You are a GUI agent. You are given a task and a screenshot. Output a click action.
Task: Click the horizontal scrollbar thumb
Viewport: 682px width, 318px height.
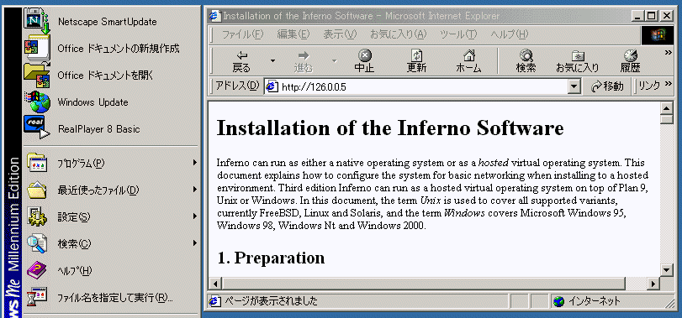424,284
